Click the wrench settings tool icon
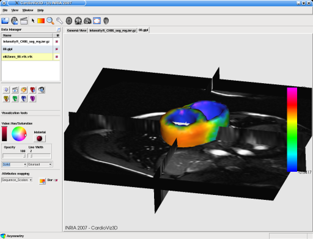313x239 pixels. [59, 21]
